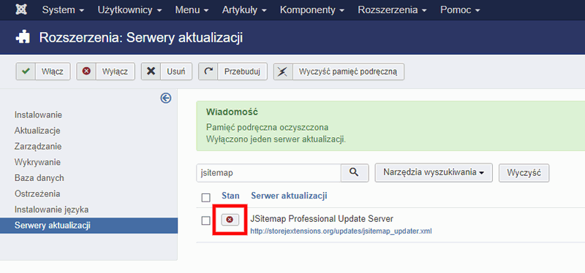The height and width of the screenshot is (273, 585).
Task: Toggle JSitemap update server status icon
Action: click(230, 220)
